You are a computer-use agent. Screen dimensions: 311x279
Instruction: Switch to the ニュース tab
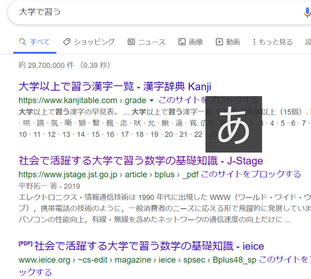[x=146, y=42]
